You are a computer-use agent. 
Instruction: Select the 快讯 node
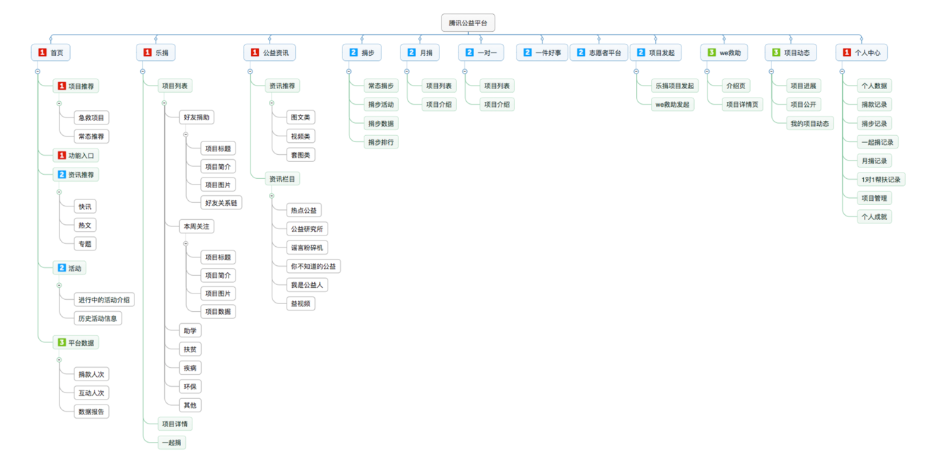(x=85, y=207)
